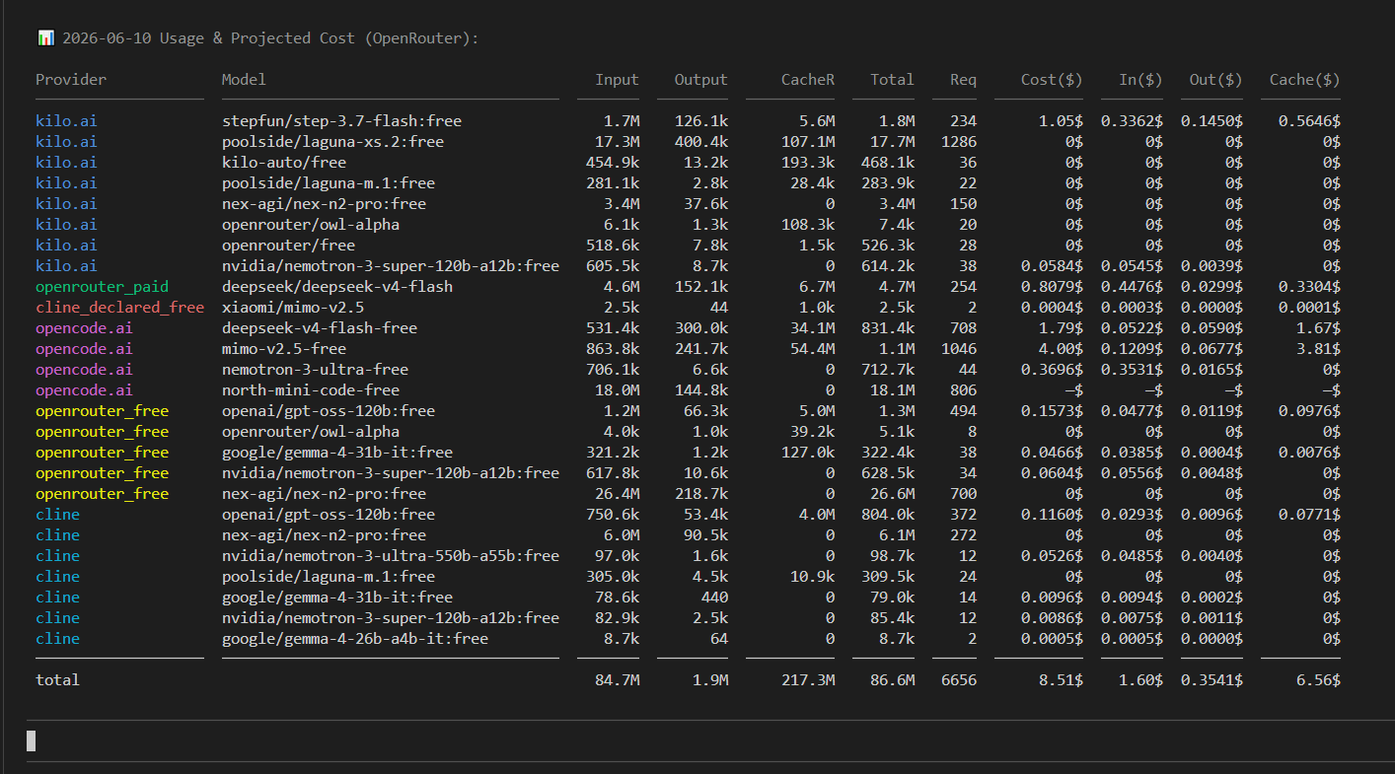
Task: Select total cost '8.51$'
Action: tap(1061, 680)
